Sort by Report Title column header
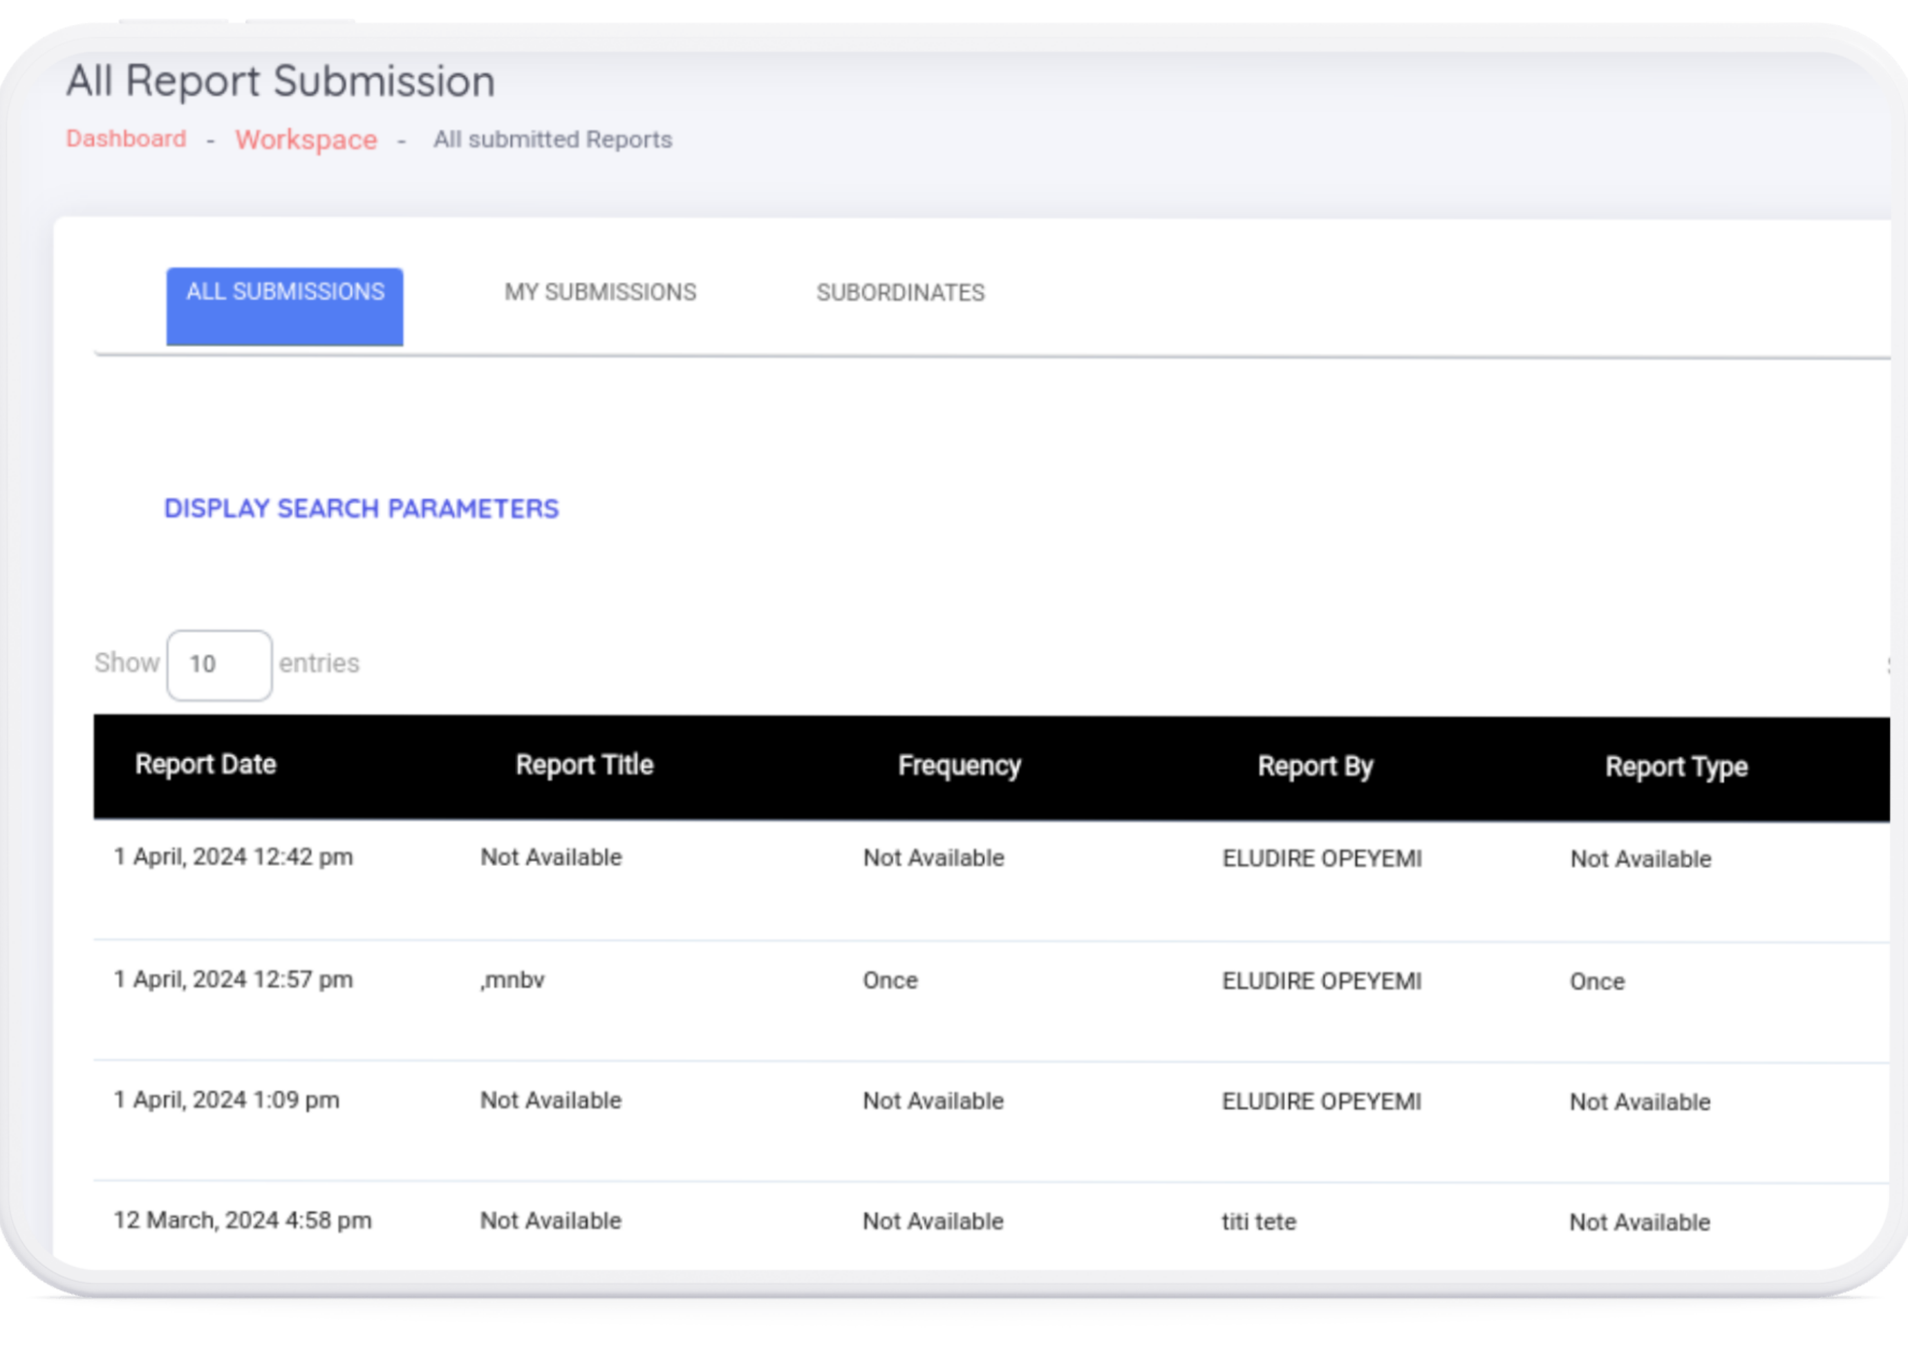 [583, 765]
